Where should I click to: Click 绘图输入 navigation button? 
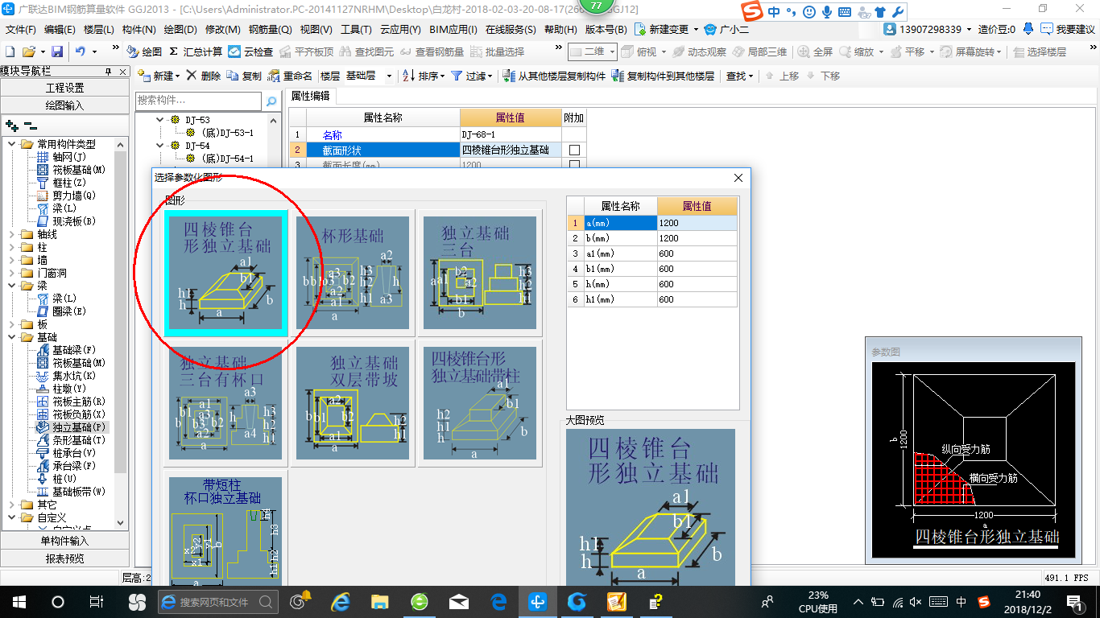point(64,105)
